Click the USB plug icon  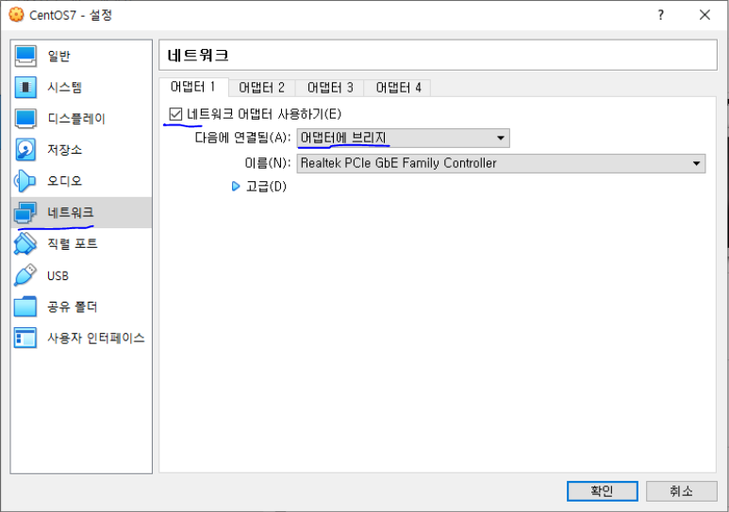pos(25,274)
